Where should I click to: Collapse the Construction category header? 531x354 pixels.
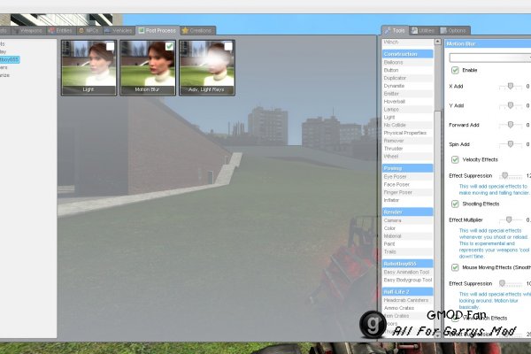pyautogui.click(x=408, y=54)
